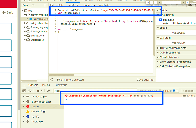This screenshot has height=128, width=196.
Task: Open the code.js:1:124 error link
Action: 143,96
